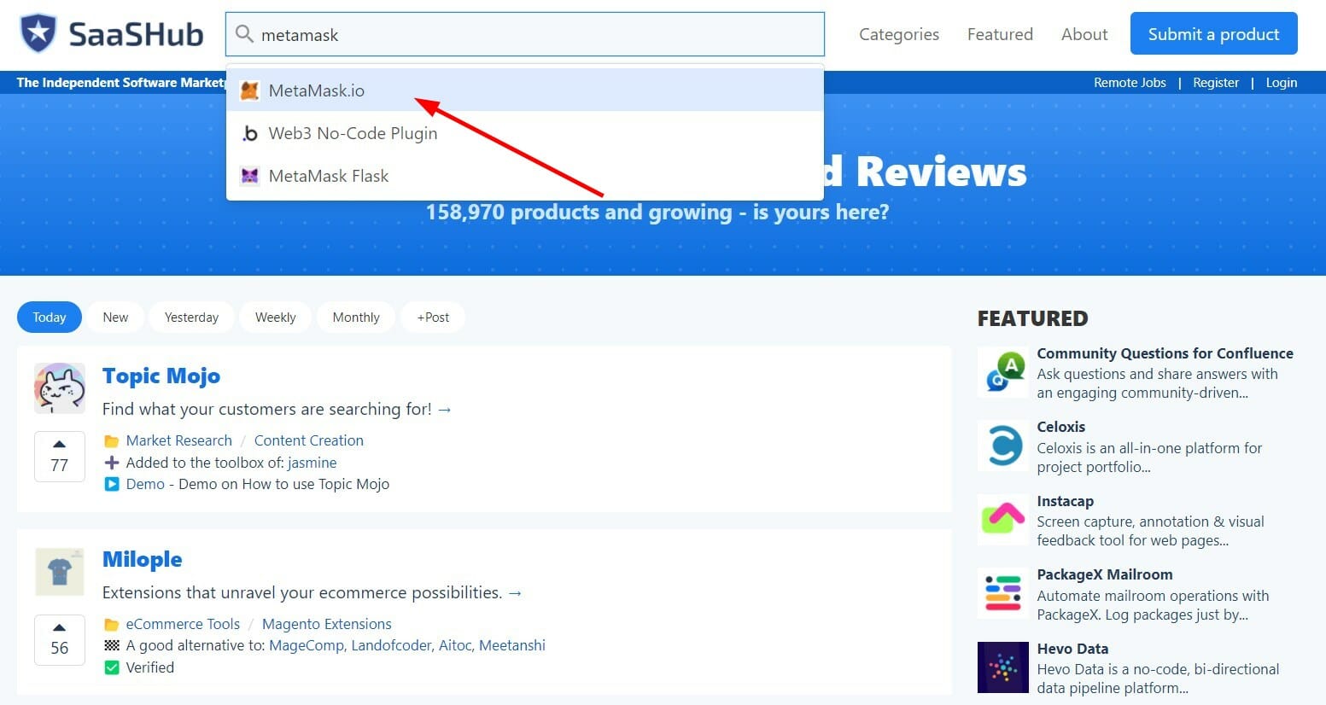The image size is (1326, 705).
Task: Open the Market Research category link
Action: (x=179, y=440)
